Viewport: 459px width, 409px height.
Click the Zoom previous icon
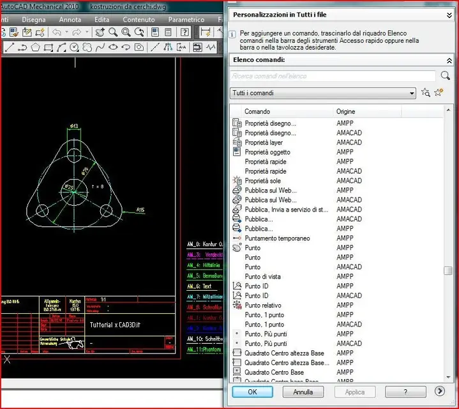click(139, 32)
